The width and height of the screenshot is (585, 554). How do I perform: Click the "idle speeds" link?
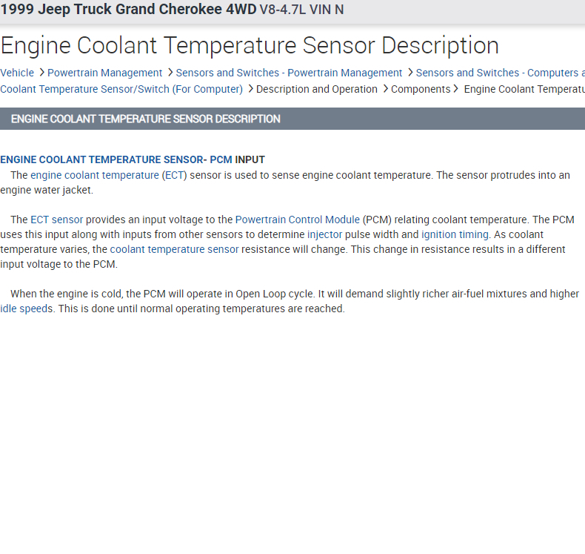(27, 309)
